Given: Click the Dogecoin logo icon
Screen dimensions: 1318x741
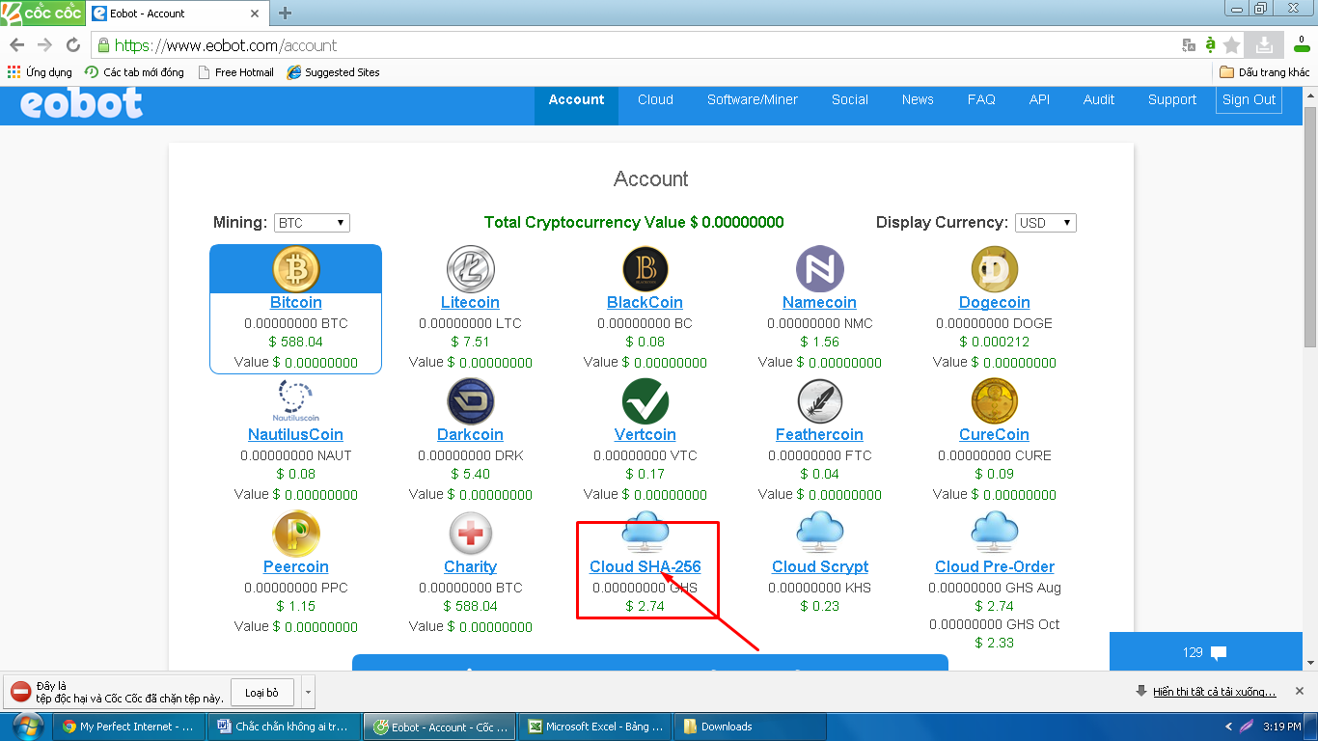Looking at the screenshot, I should (x=994, y=269).
